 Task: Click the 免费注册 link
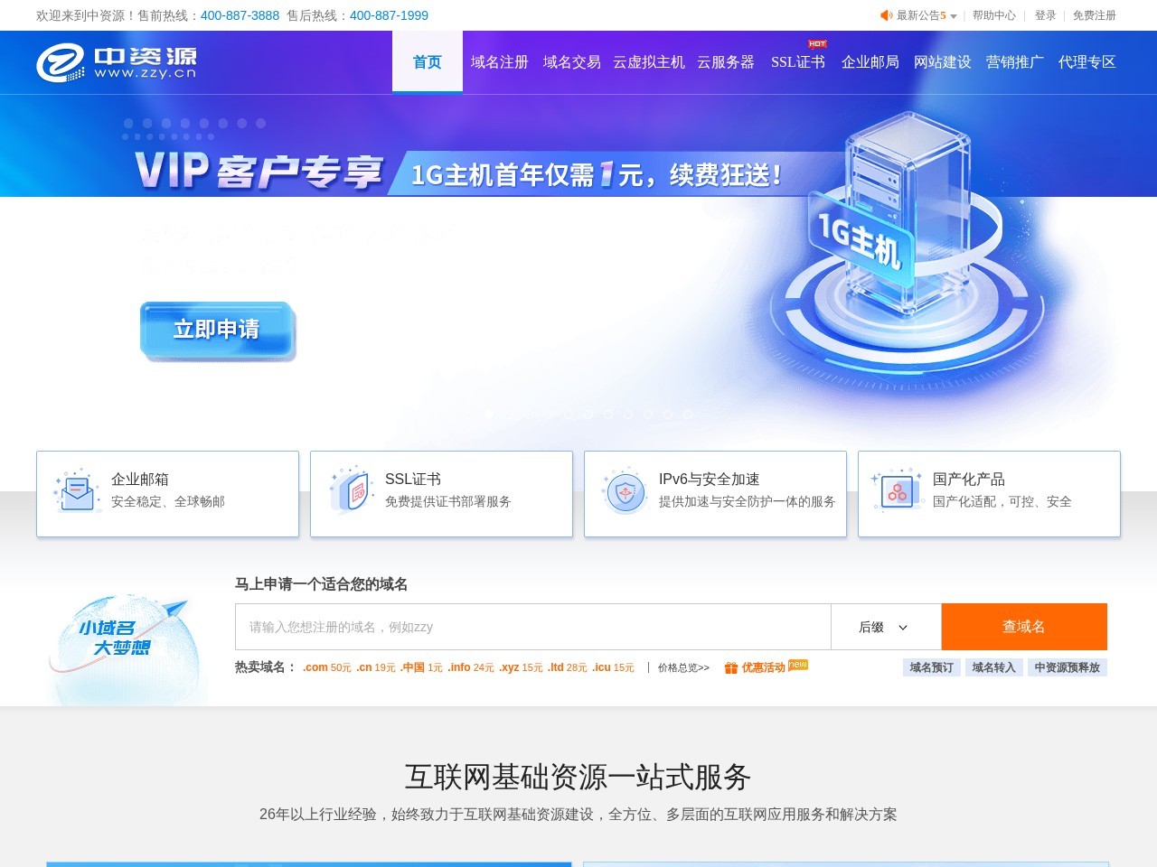pos(1094,15)
